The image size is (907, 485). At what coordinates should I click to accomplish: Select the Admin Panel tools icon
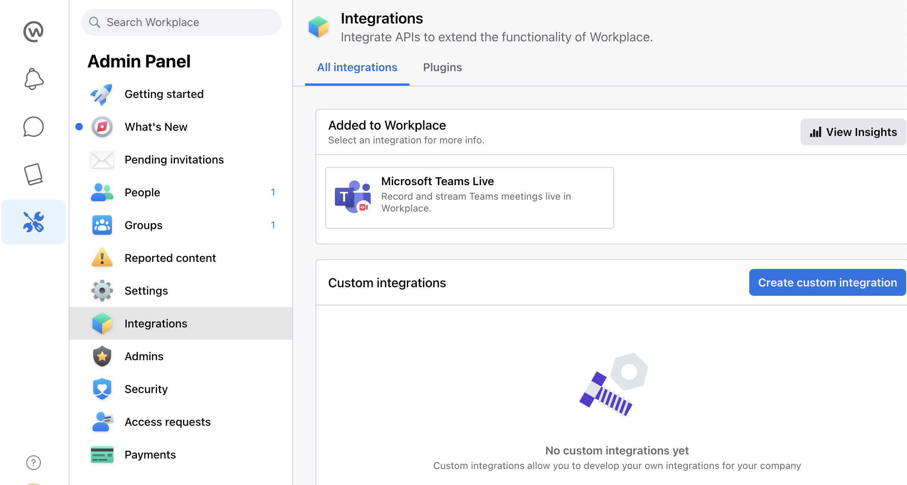(x=34, y=222)
